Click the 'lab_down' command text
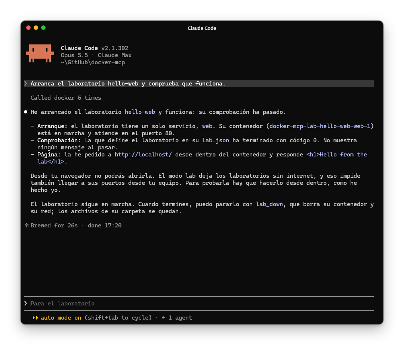This screenshot has width=404, height=345. (x=269, y=204)
